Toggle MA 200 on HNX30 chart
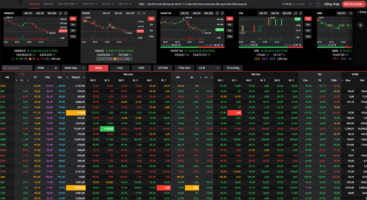367x200 pixels. (x=130, y=13)
